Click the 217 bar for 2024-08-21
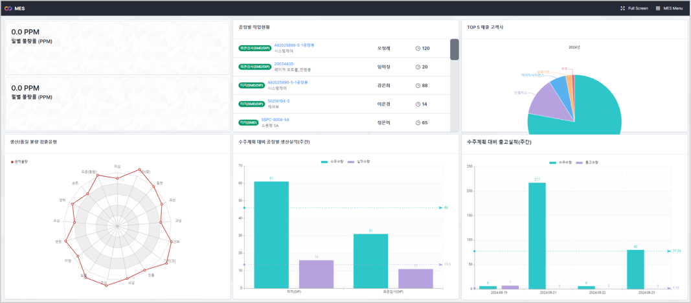The image size is (691, 303). pos(537,235)
